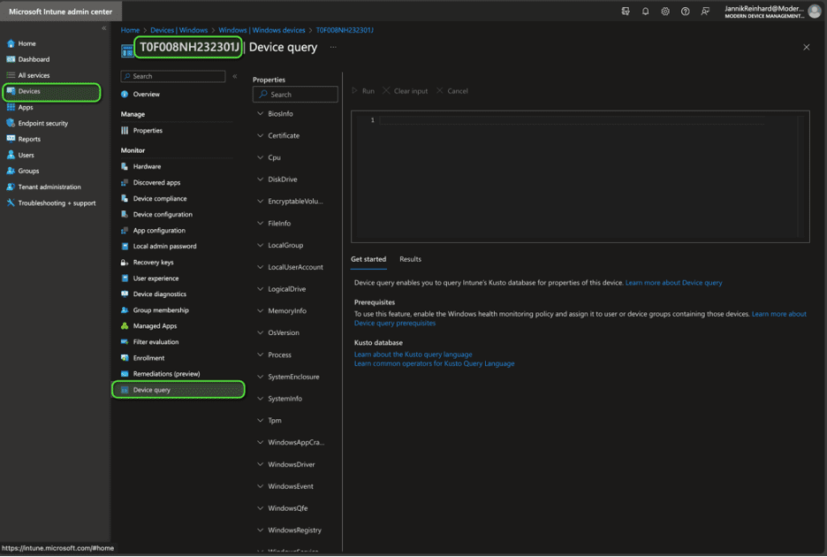Open the notifications bell icon
Screen dimensions: 827x557
pos(646,11)
